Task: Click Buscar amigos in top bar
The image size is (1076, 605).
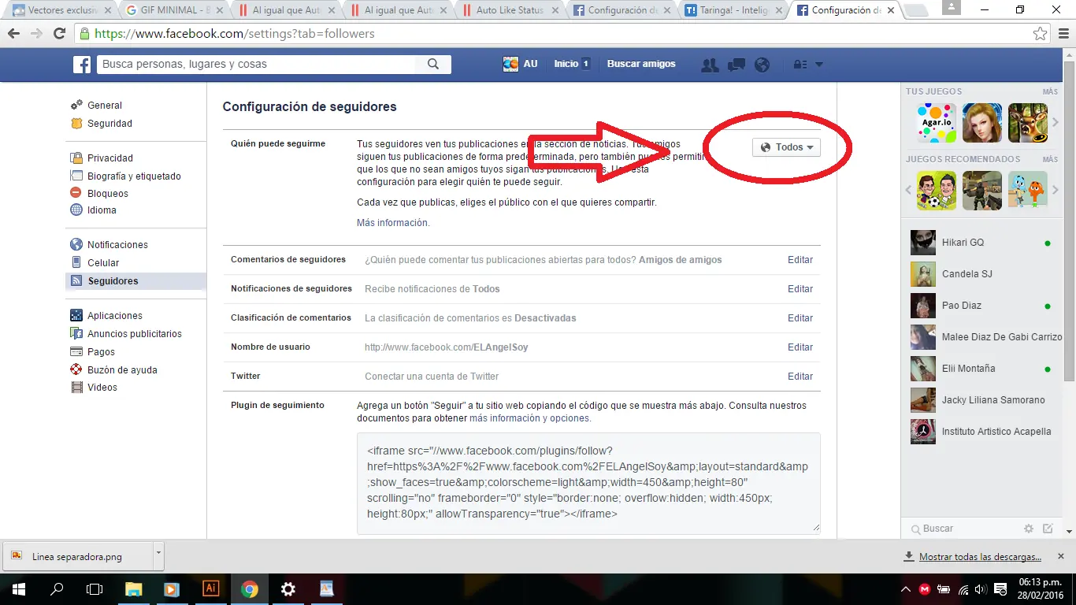Action: 641,64
